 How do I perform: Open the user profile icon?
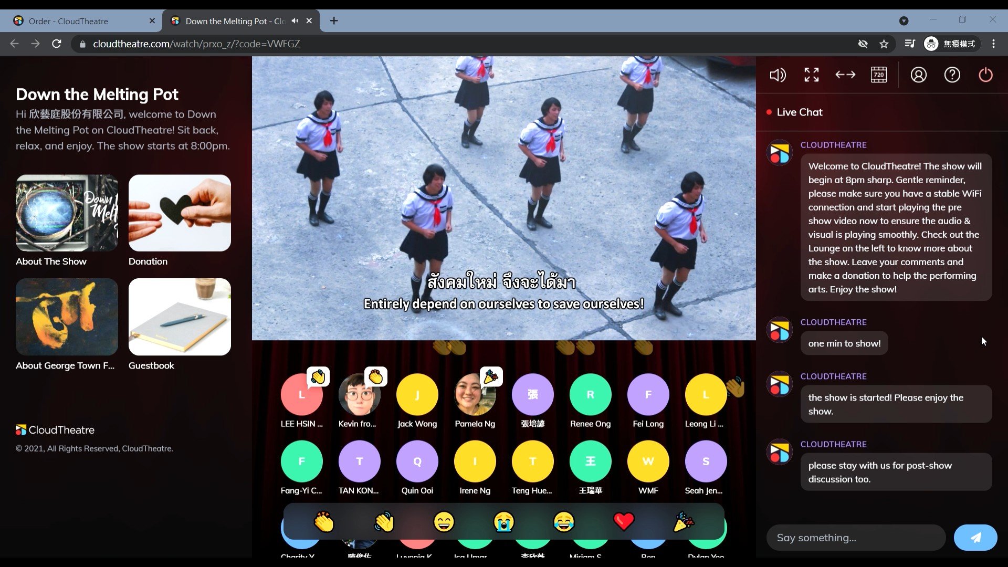918,75
